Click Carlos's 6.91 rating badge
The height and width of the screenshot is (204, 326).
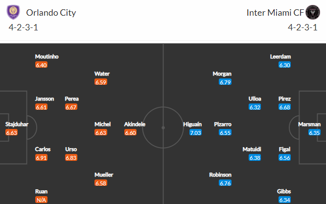point(41,157)
